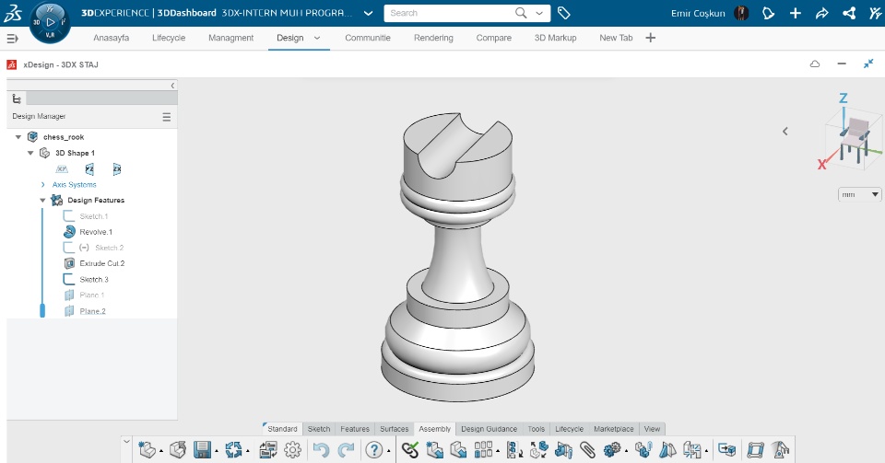This screenshot has height=463, width=885.
Task: Open the search options dropdown arrow
Action: click(539, 13)
